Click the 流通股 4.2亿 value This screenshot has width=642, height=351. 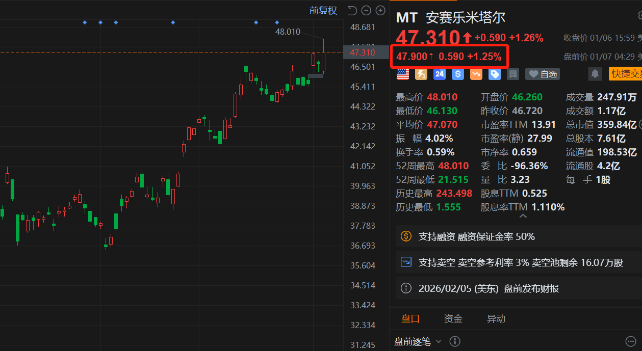pos(608,166)
